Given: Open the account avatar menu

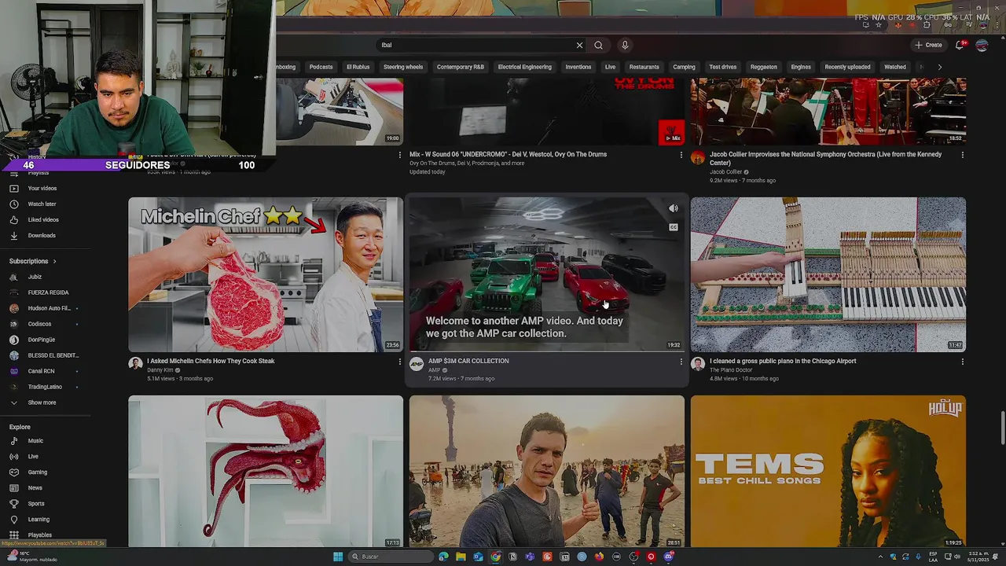Looking at the screenshot, I should click(x=982, y=45).
